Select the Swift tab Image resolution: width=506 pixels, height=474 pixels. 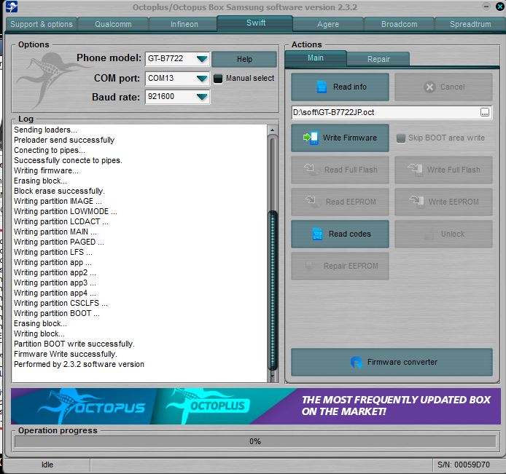(255, 23)
